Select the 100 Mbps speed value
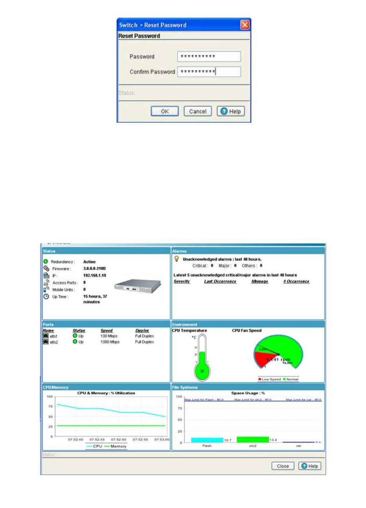The height and width of the screenshot is (508, 366). pos(109,336)
